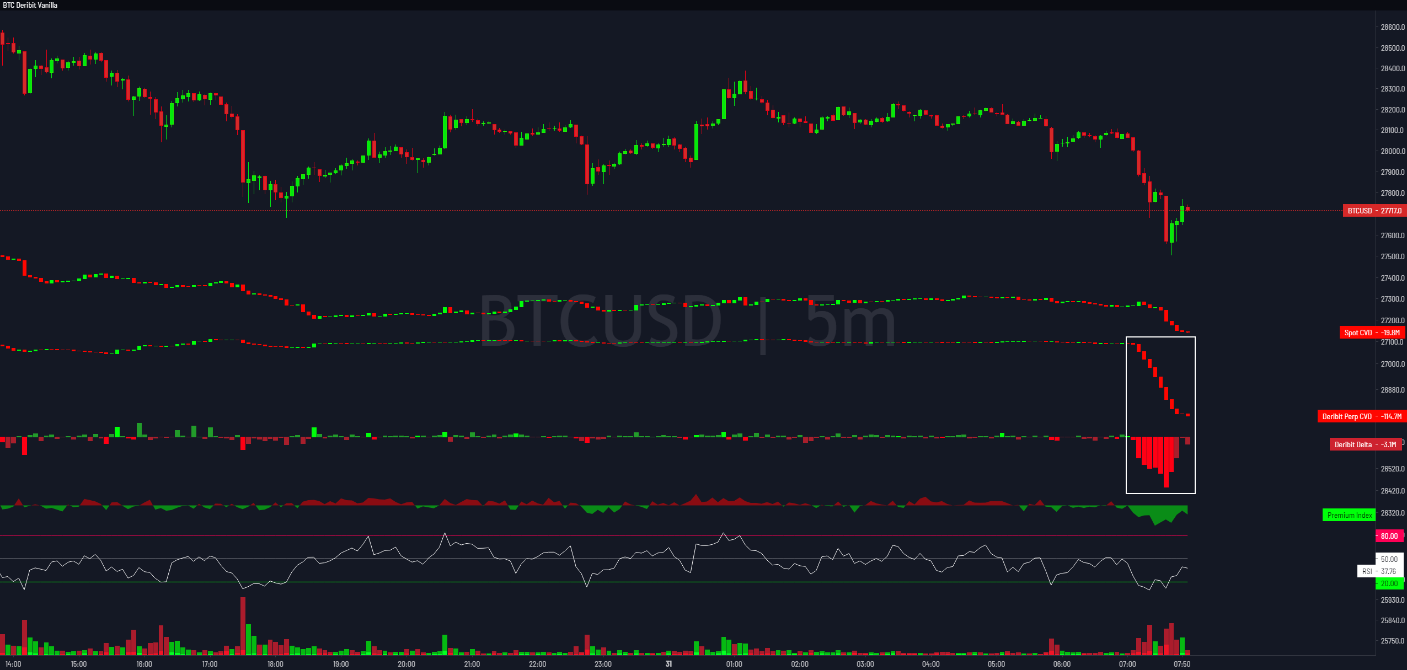Click the 27400.0 price axis label

1393,278
